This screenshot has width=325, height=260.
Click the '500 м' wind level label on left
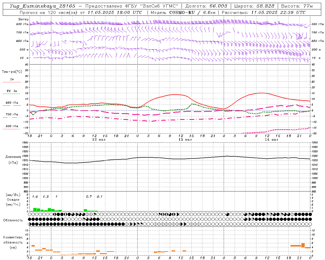[24, 50]
